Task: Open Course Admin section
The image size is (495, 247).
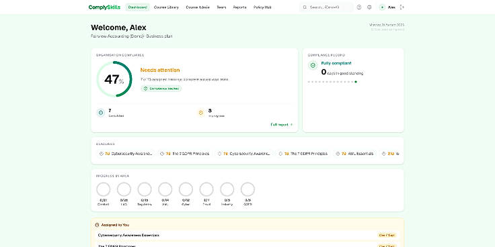Action: 198,7
